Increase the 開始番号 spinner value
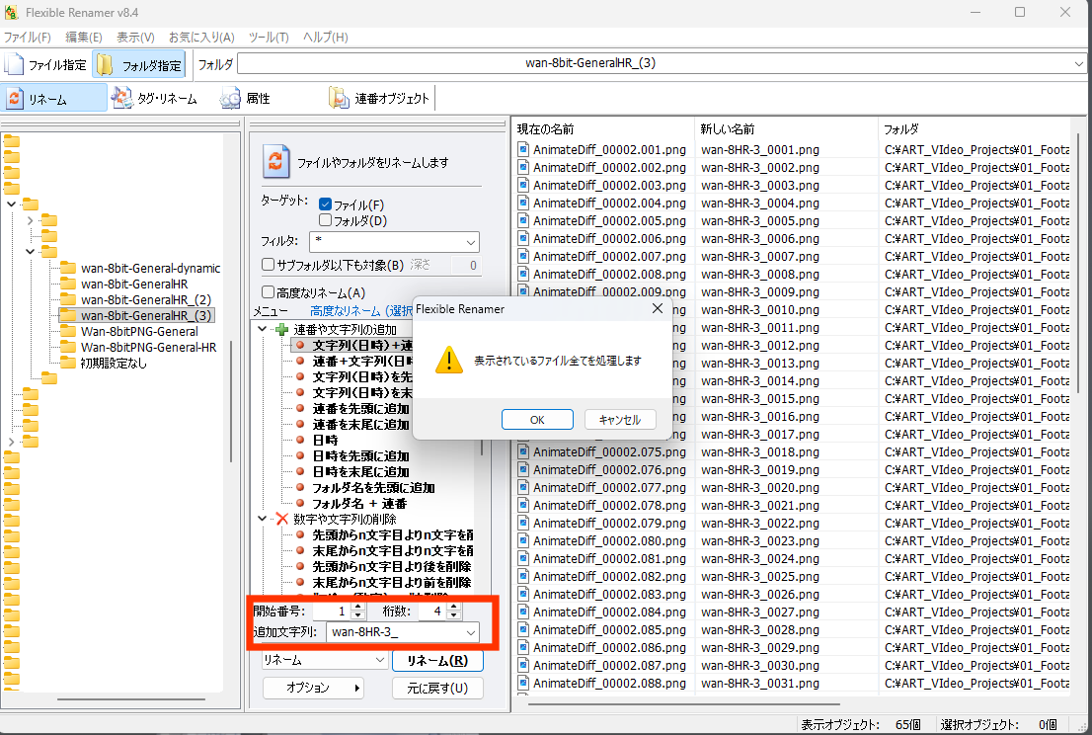1092x735 pixels. pyautogui.click(x=358, y=608)
